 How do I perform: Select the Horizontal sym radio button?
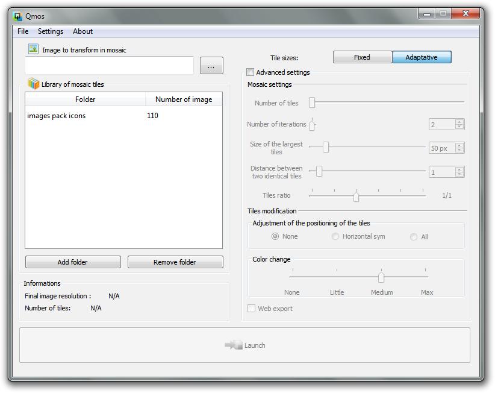point(335,236)
